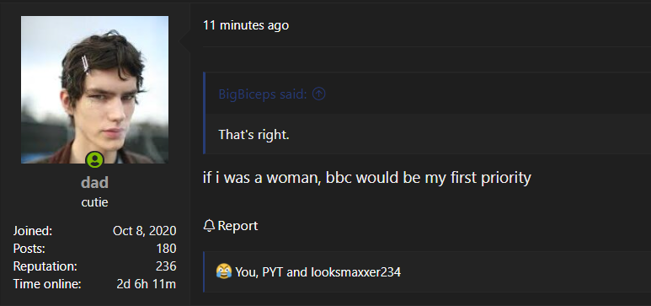Click the Joined date Oct 8, 2020

(145, 231)
